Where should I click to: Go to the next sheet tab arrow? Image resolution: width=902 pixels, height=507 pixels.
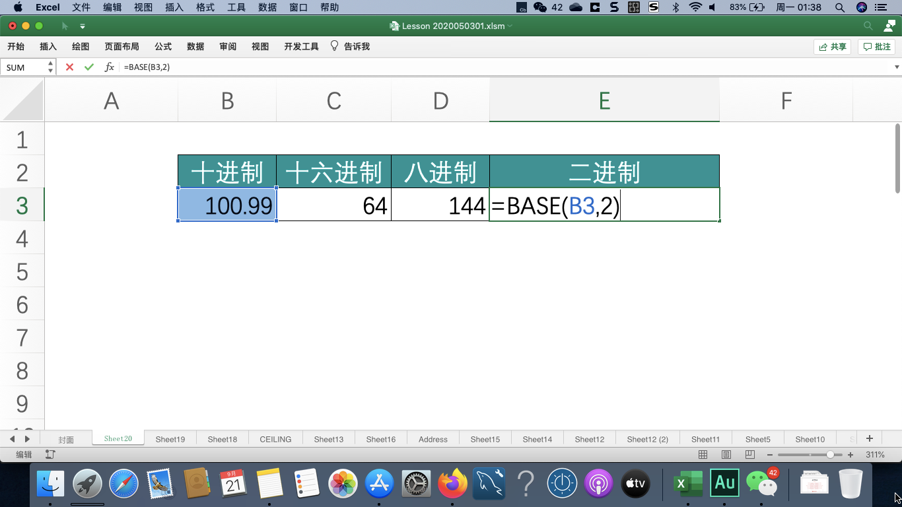[27, 438]
